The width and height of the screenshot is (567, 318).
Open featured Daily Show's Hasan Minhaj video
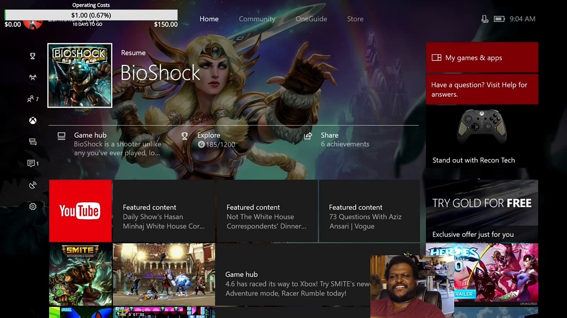(x=164, y=211)
